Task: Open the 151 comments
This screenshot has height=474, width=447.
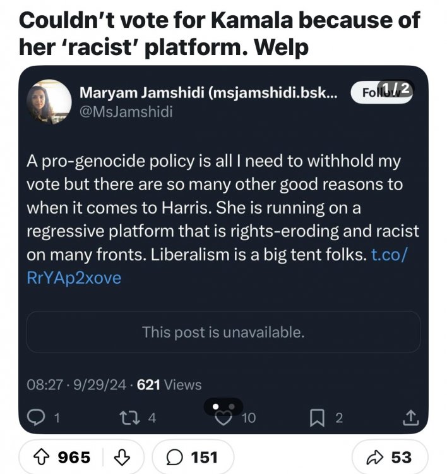Action: pos(193,457)
